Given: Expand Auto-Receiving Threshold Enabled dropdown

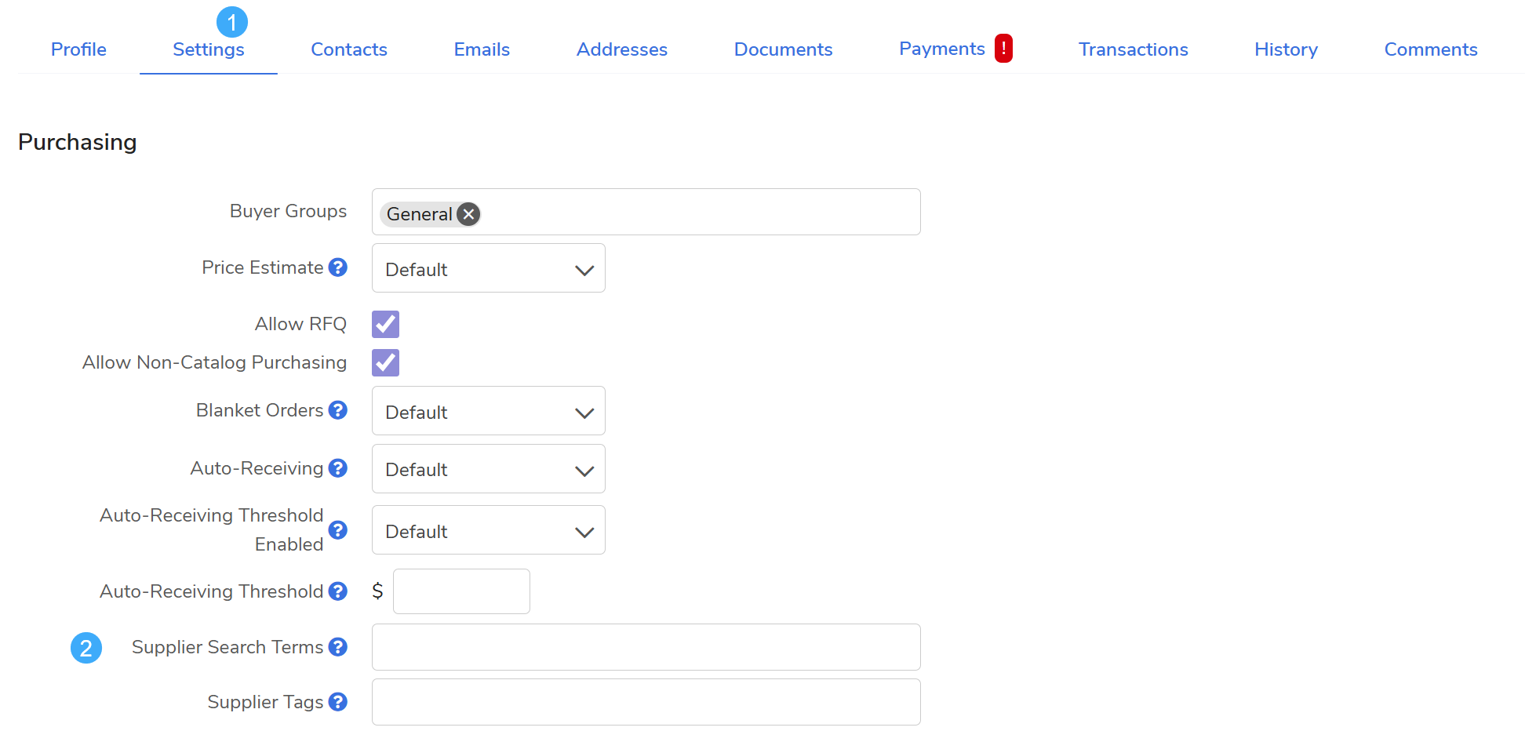Looking at the screenshot, I should (x=488, y=531).
